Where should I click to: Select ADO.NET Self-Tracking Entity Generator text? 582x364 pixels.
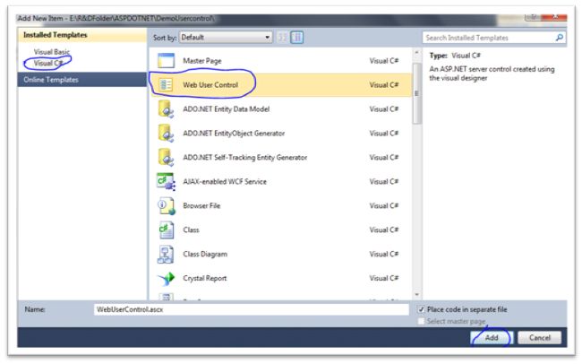(245, 158)
